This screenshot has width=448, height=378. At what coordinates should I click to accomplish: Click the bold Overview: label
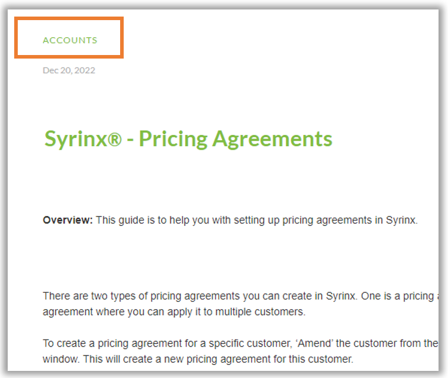tap(67, 221)
